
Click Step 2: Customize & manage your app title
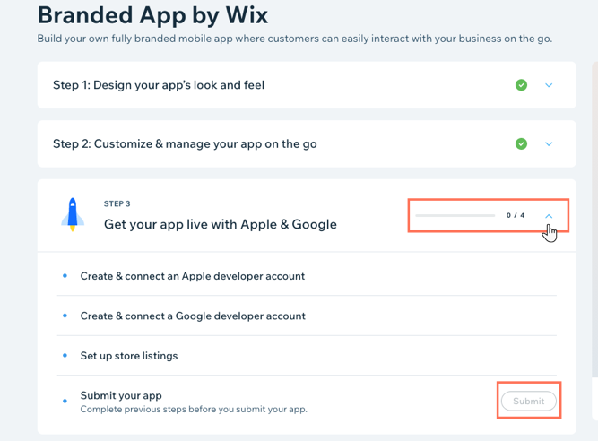click(185, 143)
